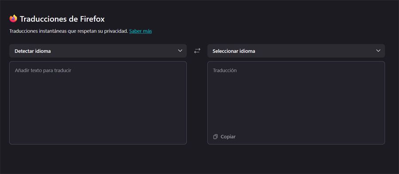Click the Traducción output area

point(296,103)
